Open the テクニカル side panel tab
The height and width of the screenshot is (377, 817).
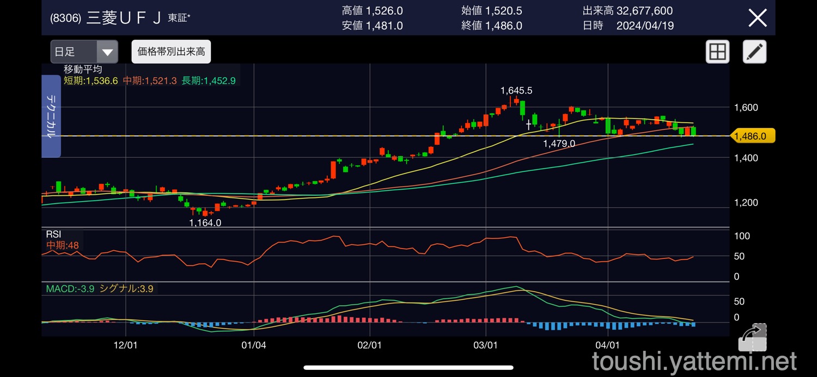tap(51, 116)
